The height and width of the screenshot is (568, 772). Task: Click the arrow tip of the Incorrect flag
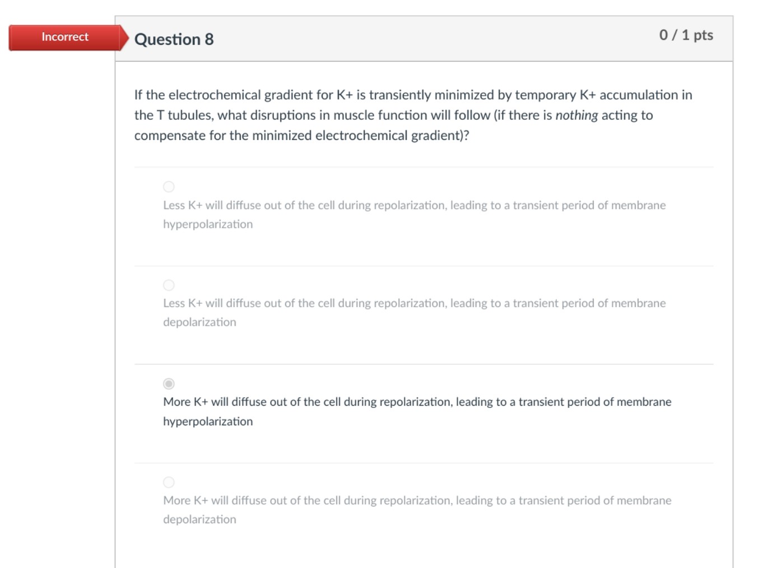pyautogui.click(x=126, y=37)
